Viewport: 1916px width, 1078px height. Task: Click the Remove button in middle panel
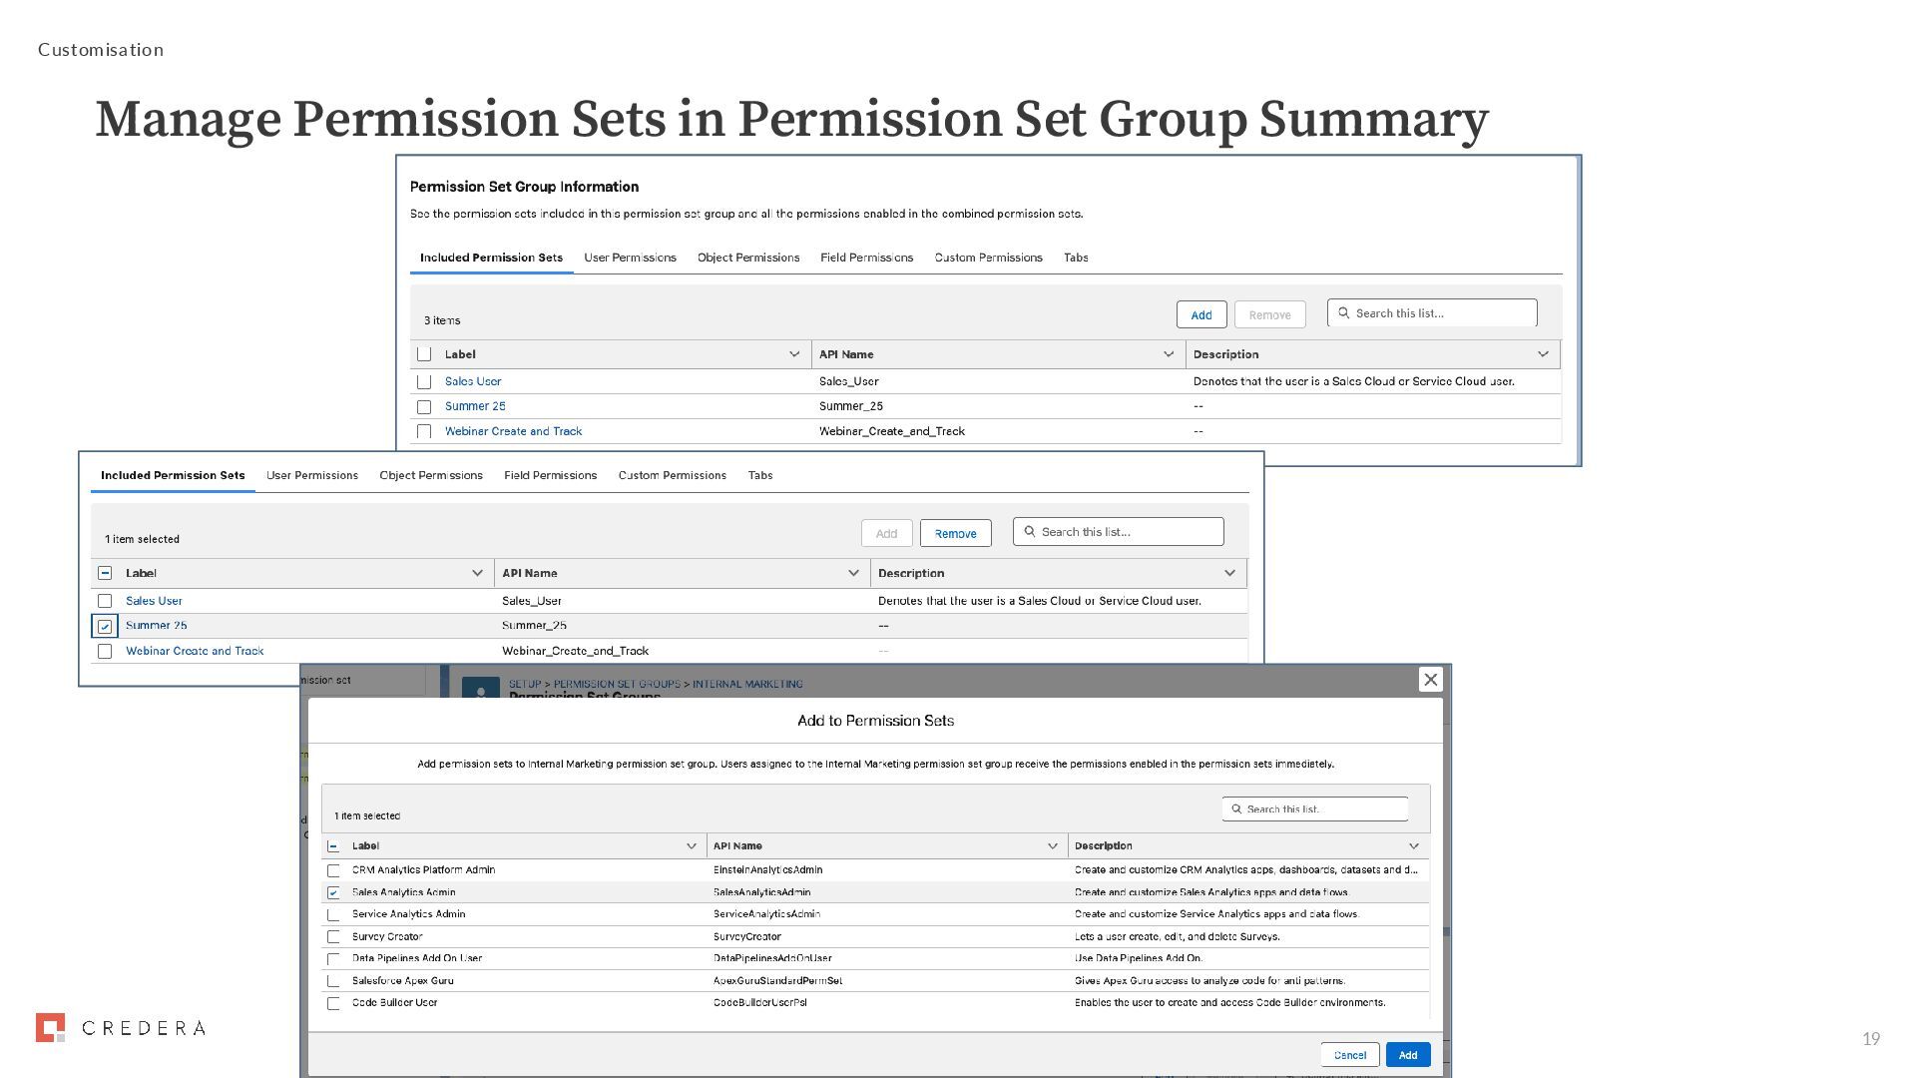[955, 534]
